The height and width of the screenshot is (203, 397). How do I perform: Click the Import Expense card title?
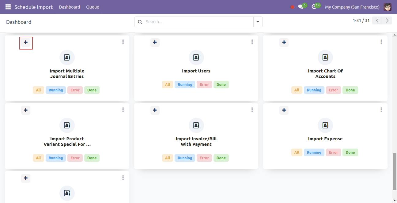(x=325, y=139)
